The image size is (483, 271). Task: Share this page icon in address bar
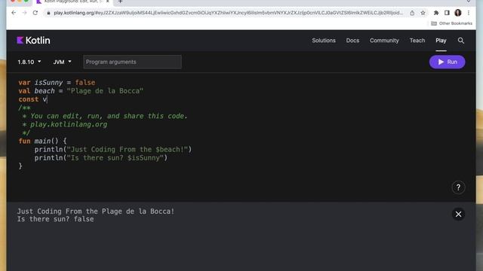pyautogui.click(x=412, y=13)
